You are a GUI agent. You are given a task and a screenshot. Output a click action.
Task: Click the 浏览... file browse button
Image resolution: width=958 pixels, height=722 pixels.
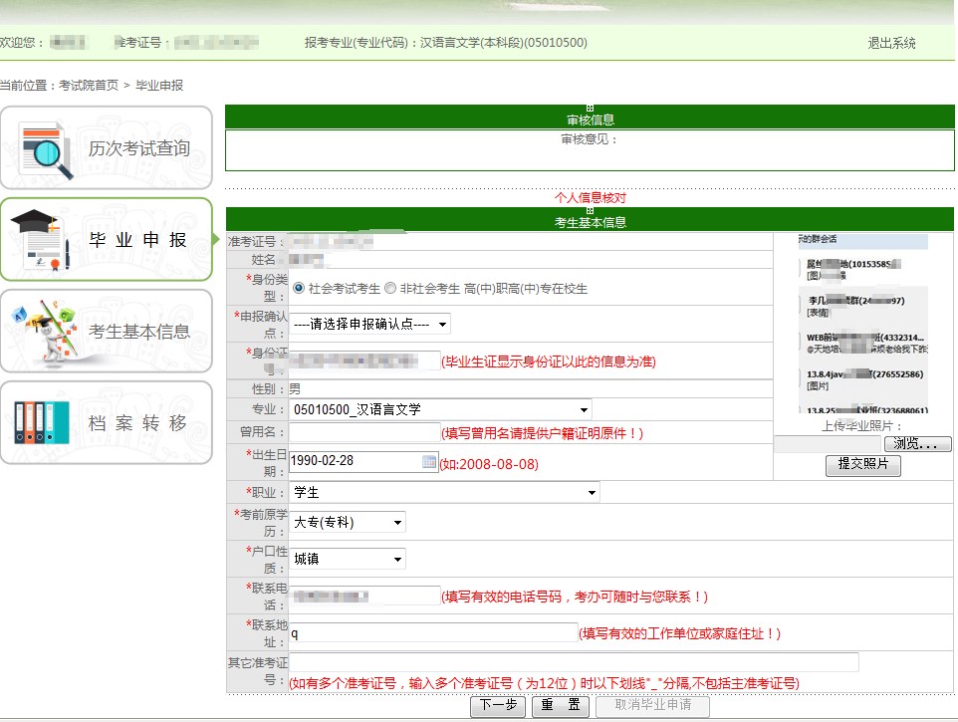916,444
